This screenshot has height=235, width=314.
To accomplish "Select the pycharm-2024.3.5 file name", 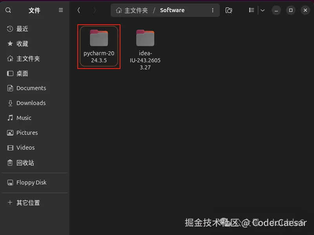I will coord(99,57).
